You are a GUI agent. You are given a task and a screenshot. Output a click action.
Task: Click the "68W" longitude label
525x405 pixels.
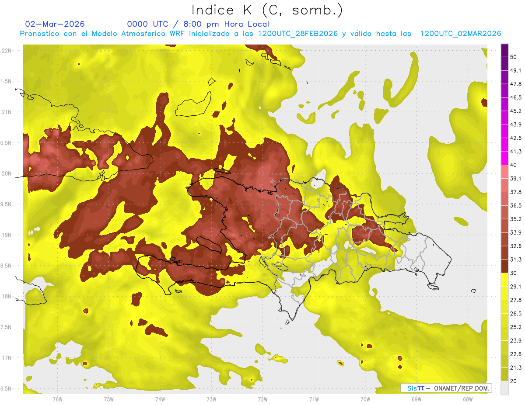tap(468, 399)
